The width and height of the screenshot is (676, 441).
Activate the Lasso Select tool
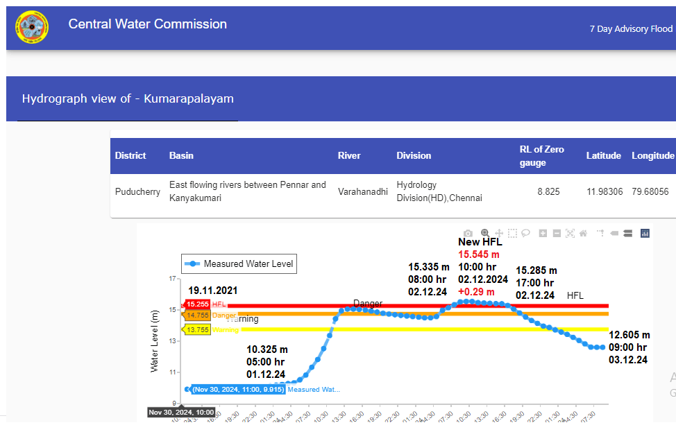526,234
